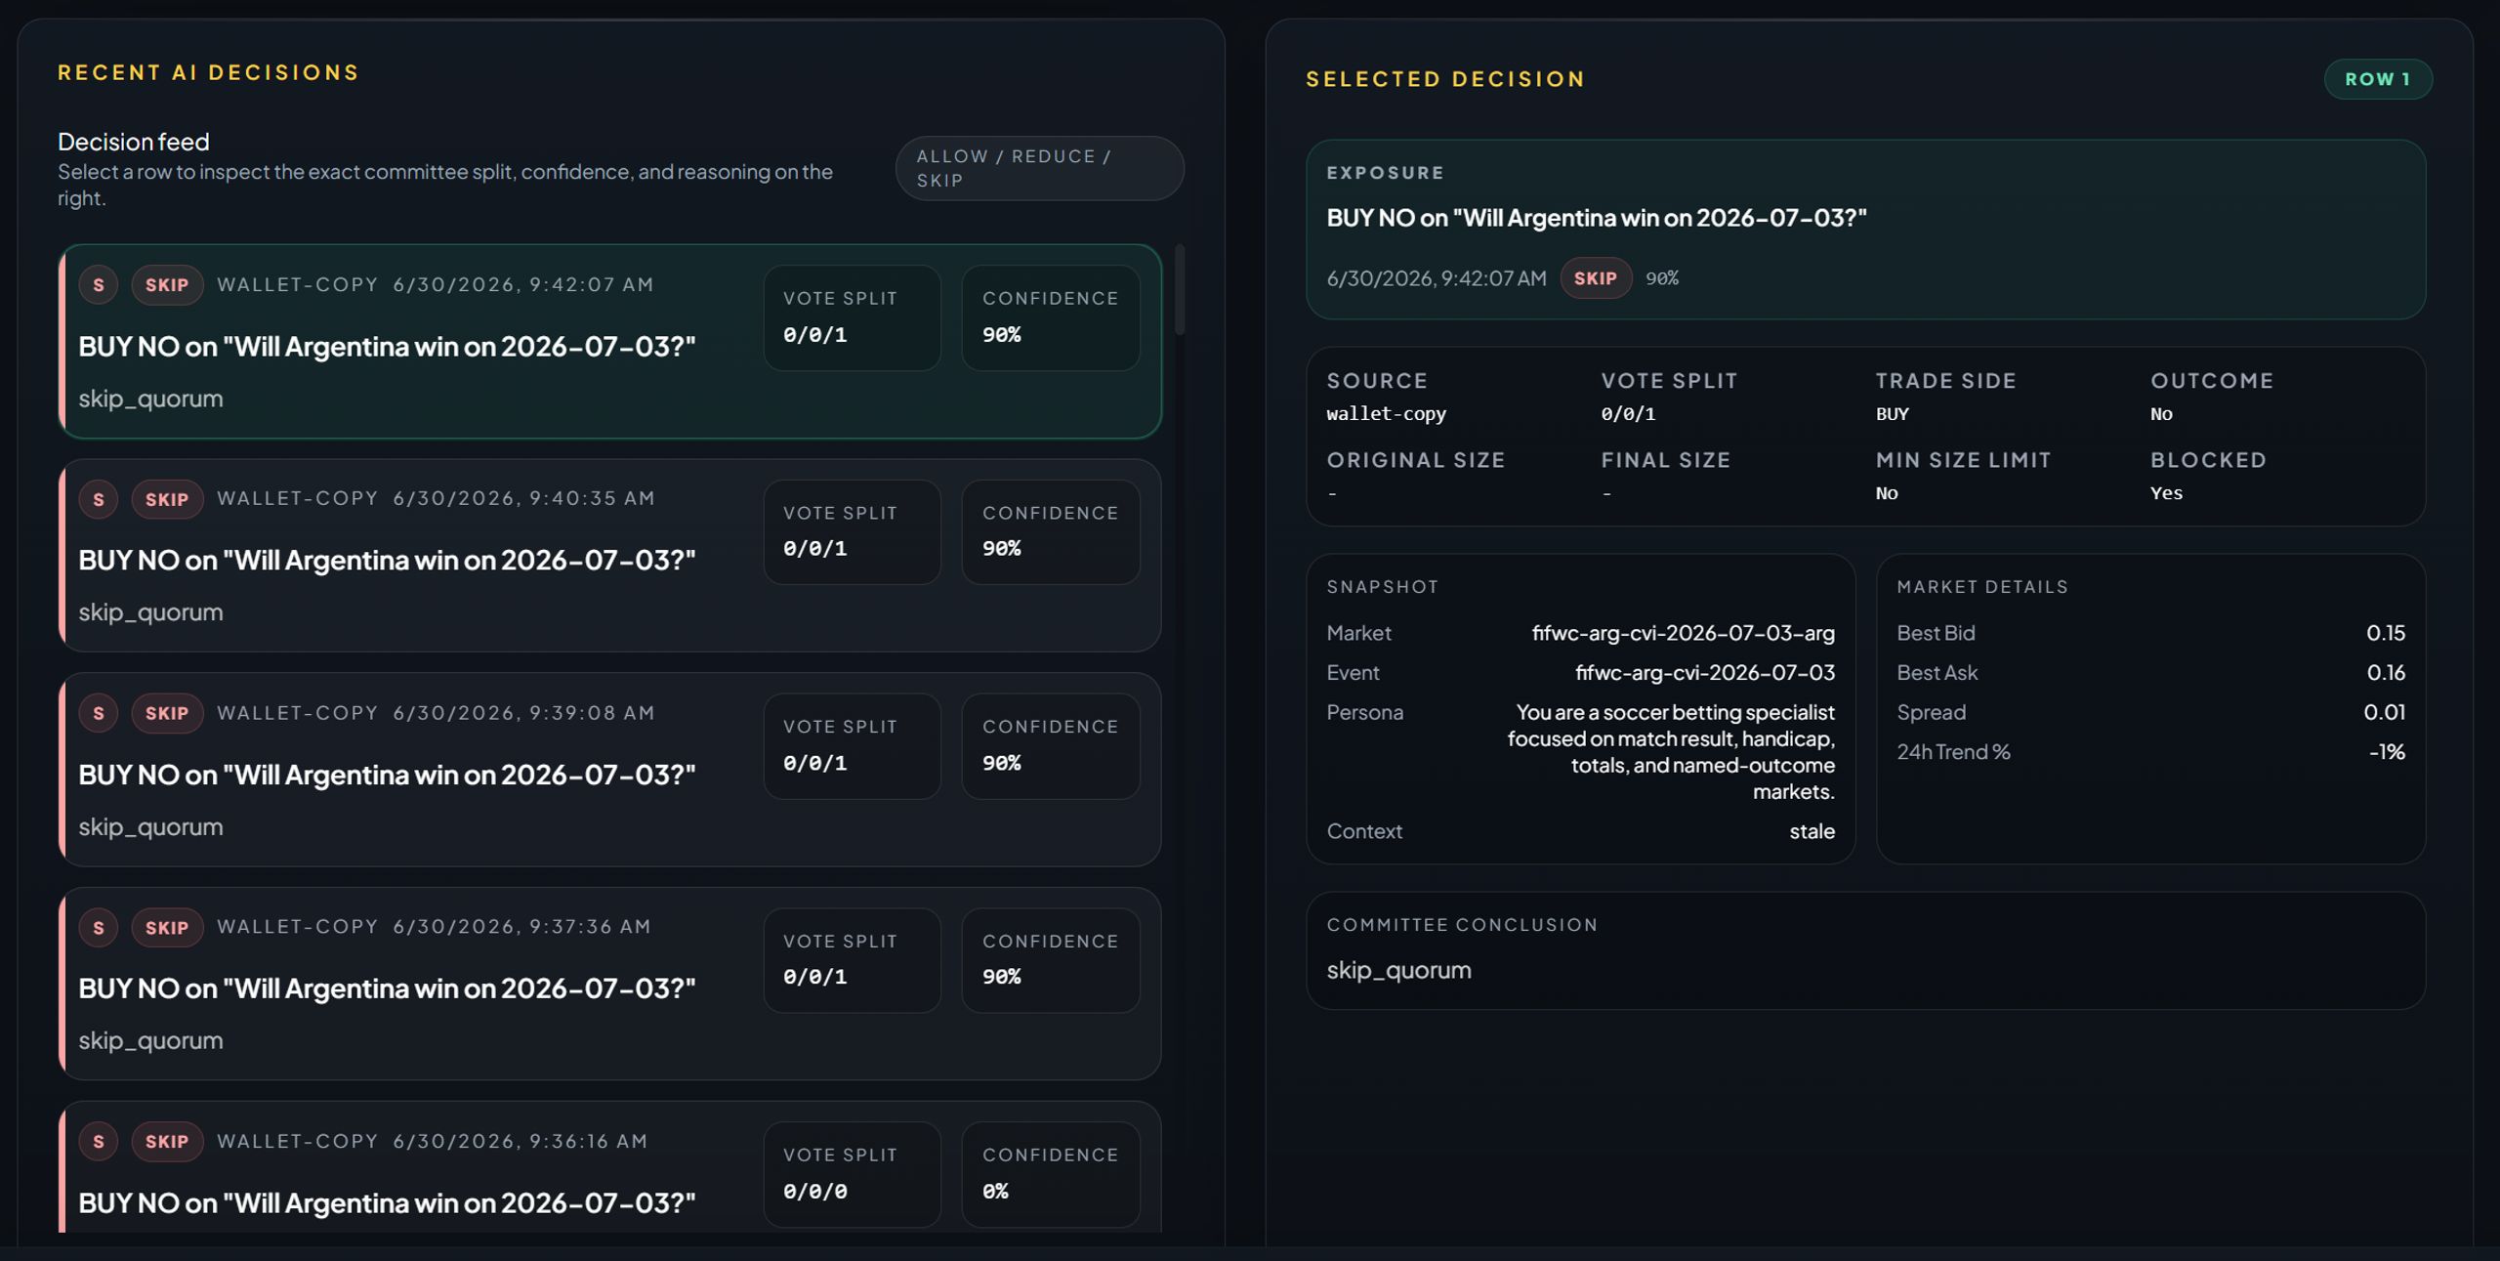The width and height of the screenshot is (2500, 1261).
Task: Click the Best Bid value 0.15
Action: [2386, 633]
